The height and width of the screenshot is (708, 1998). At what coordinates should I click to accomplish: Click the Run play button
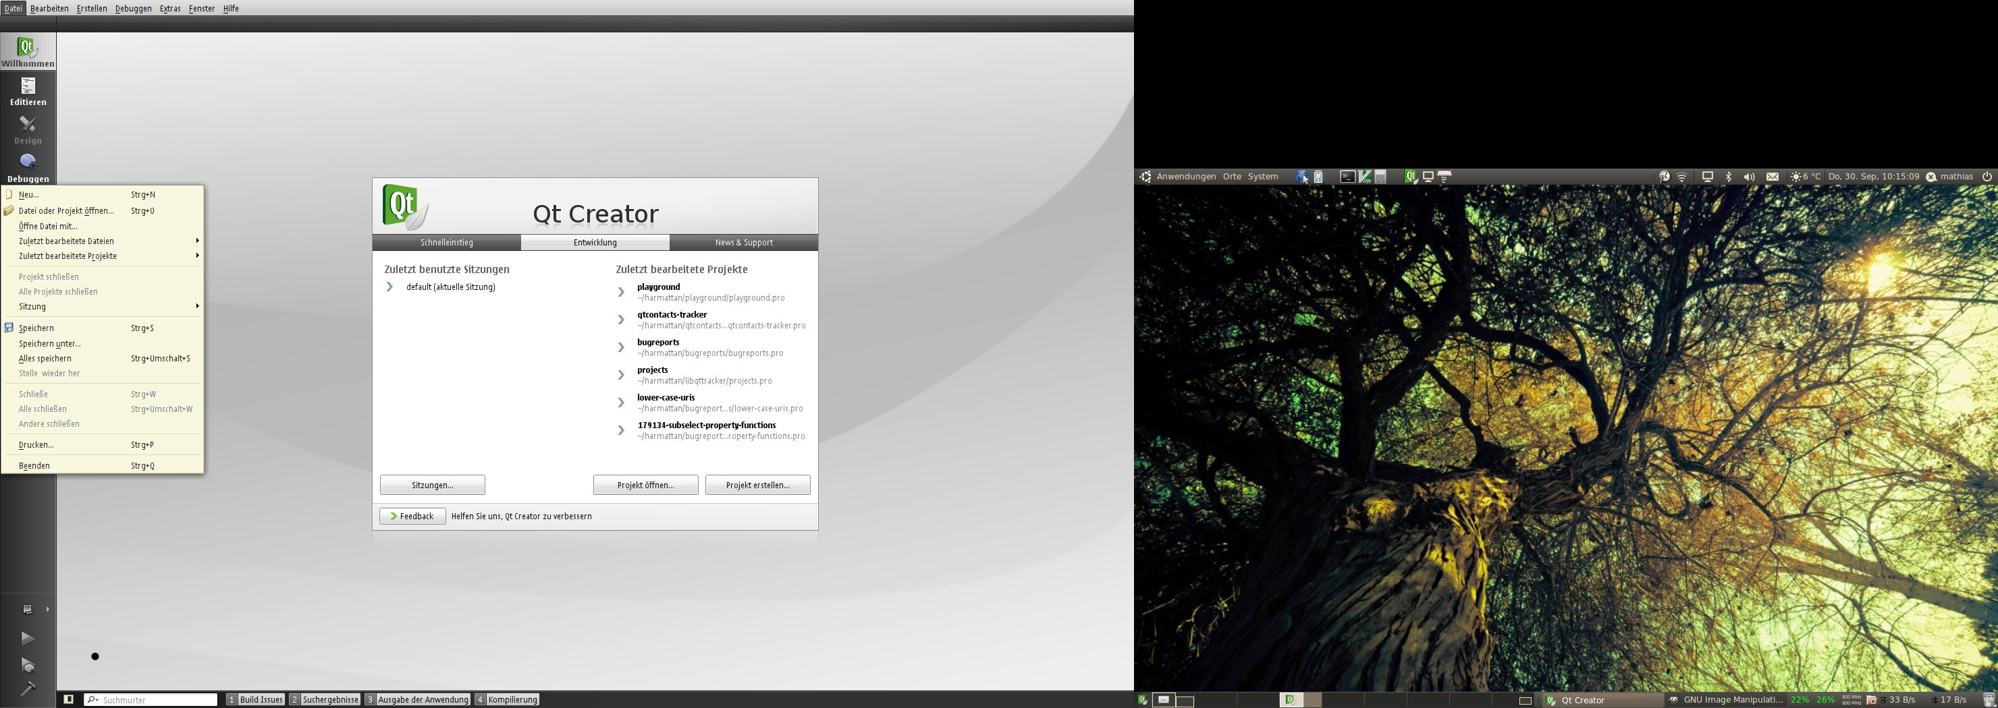28,639
